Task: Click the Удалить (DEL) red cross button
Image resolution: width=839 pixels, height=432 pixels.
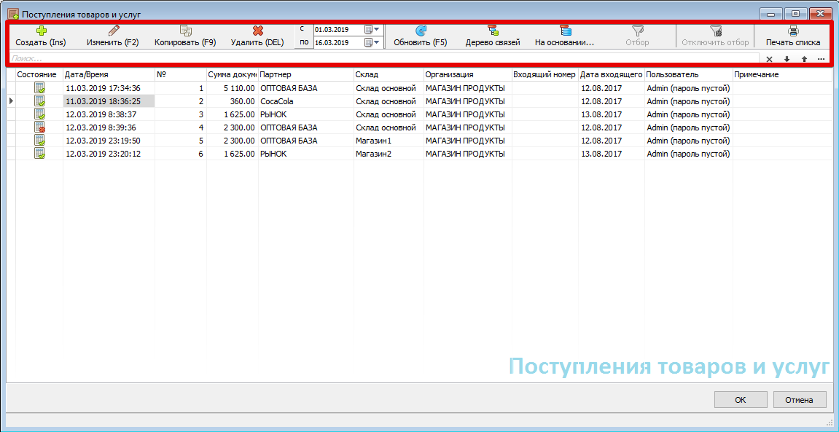Action: (x=257, y=36)
